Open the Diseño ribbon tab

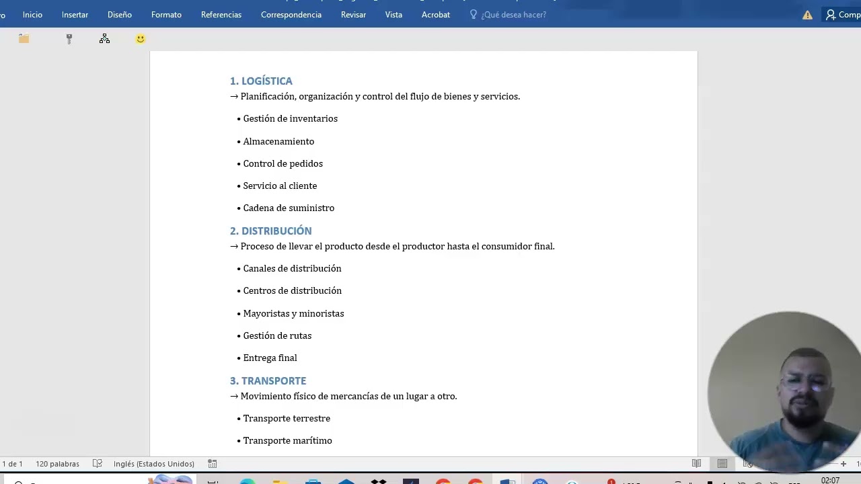[120, 15]
